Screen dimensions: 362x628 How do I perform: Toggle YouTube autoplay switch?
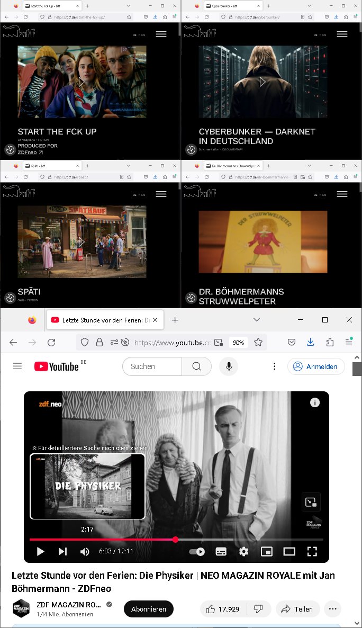pyautogui.click(x=197, y=551)
